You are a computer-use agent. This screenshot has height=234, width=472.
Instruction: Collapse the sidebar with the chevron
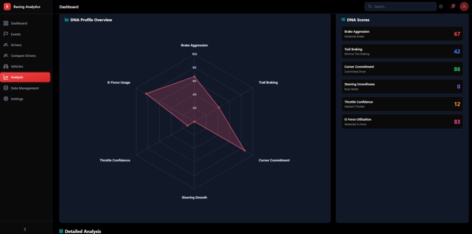25,229
